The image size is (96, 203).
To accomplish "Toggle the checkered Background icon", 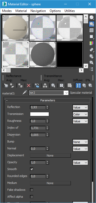I will click(91, 30).
